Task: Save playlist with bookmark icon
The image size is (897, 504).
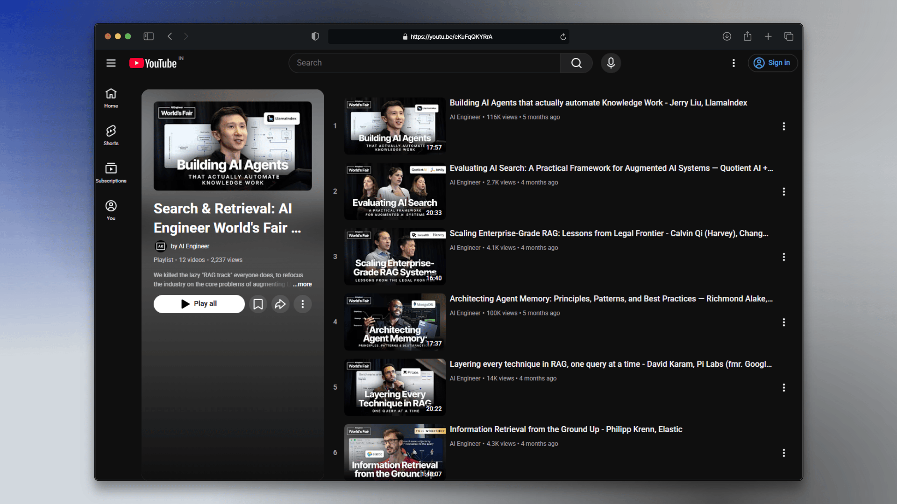Action: 258,304
